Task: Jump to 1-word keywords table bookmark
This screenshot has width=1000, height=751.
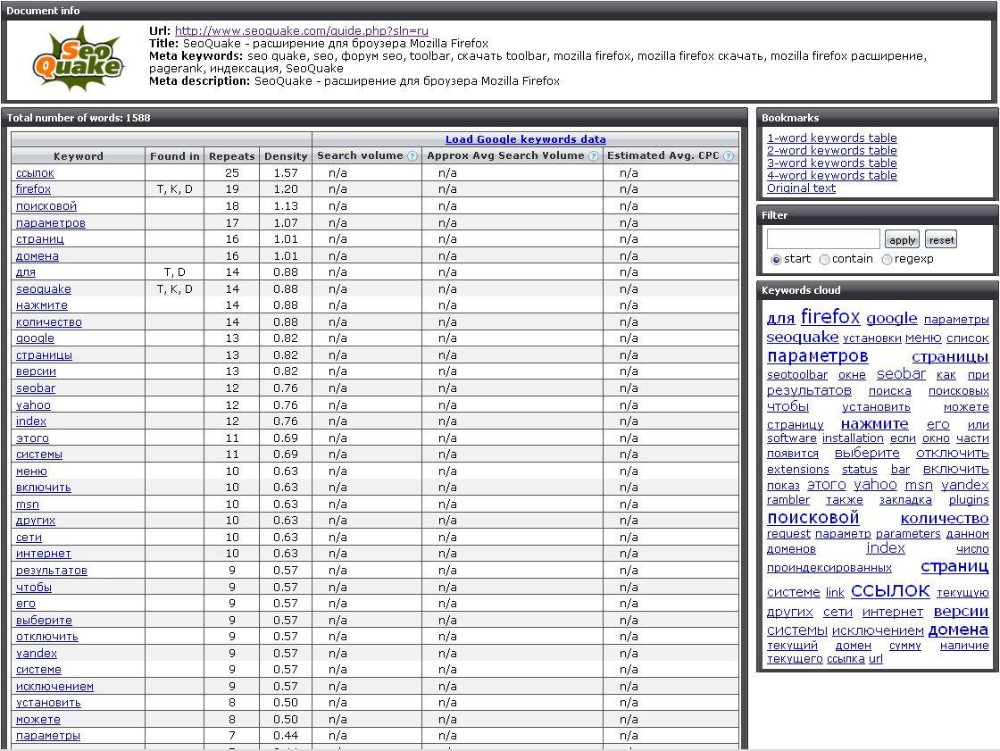Action: click(831, 138)
